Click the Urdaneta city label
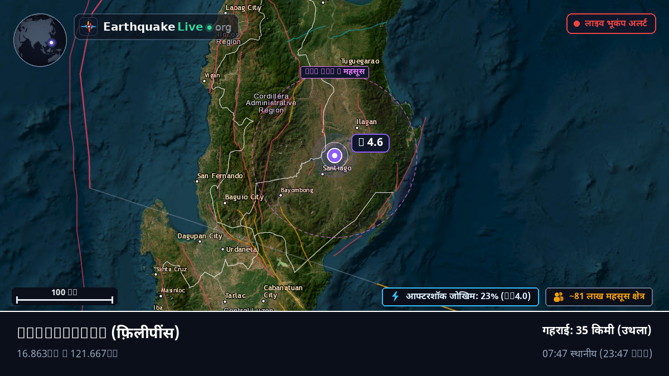669x376 pixels. [242, 250]
